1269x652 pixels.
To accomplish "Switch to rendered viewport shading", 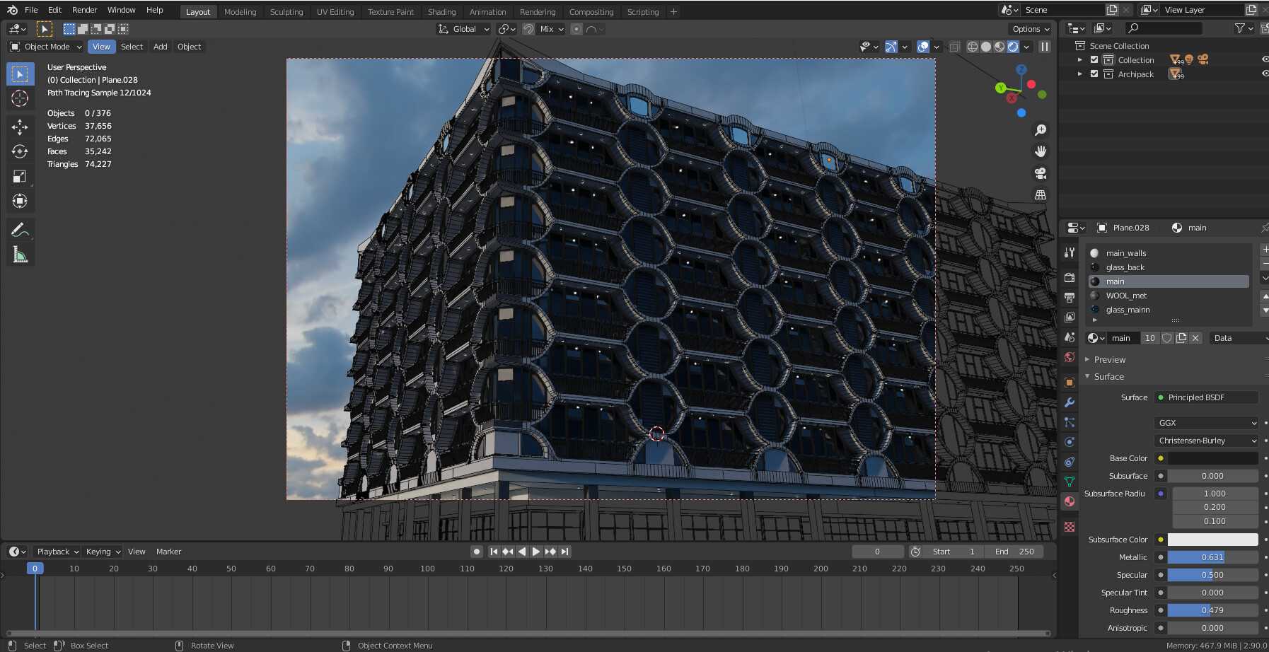I will tap(1013, 47).
